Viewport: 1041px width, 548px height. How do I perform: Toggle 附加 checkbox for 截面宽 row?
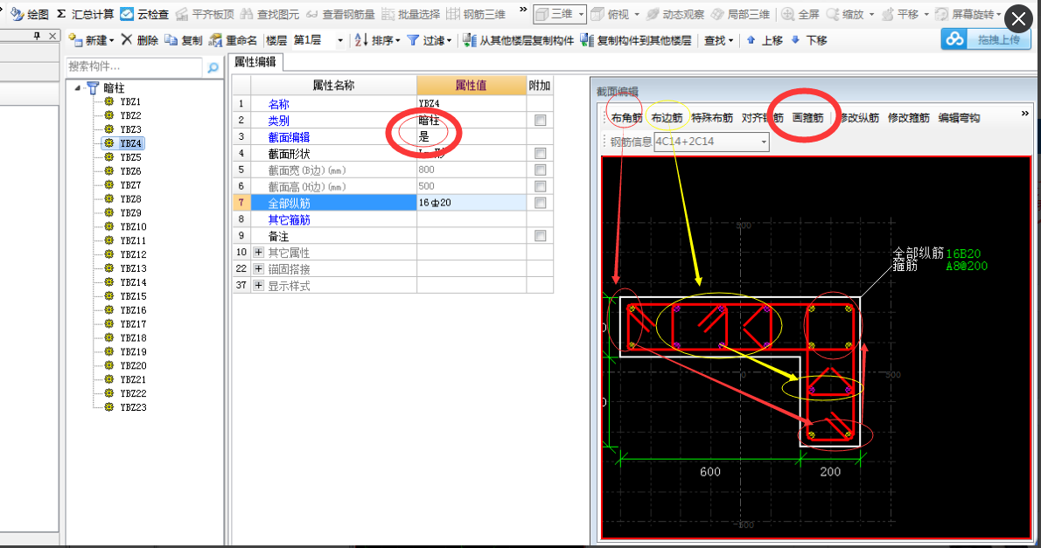(541, 170)
